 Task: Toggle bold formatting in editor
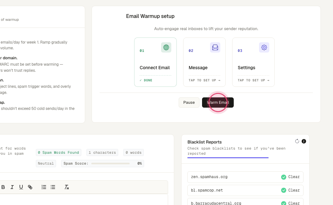coord(3,187)
